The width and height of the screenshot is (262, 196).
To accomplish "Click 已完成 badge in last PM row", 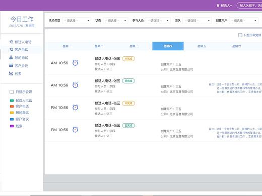I will click(128, 126).
